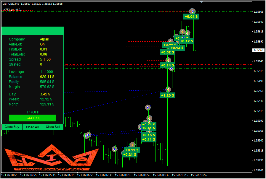Click the close arrow marker above +0.12 $

(x=187, y=33)
